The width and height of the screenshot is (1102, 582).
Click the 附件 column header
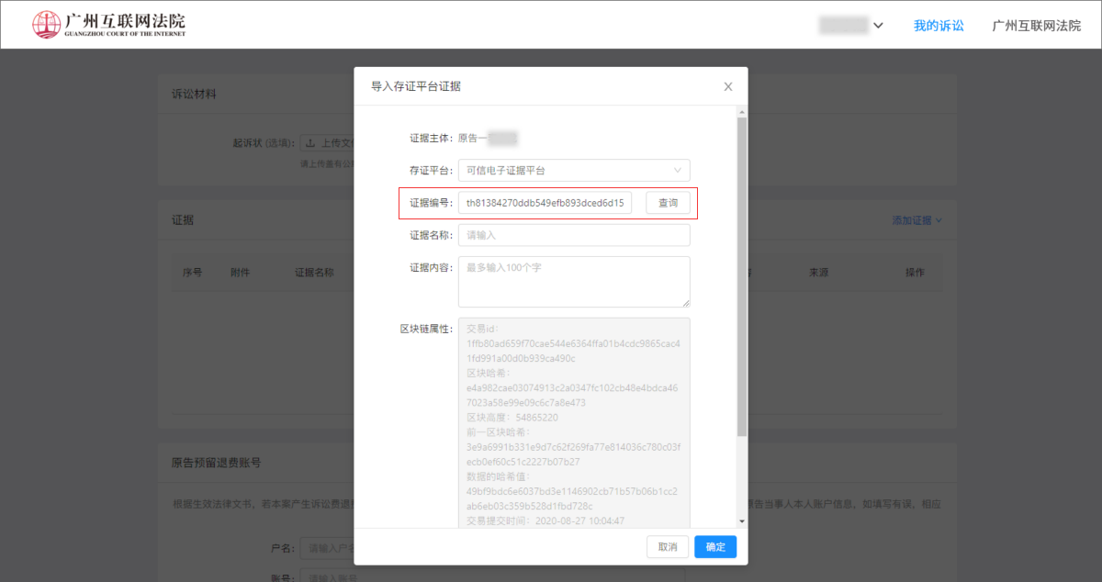coord(240,273)
